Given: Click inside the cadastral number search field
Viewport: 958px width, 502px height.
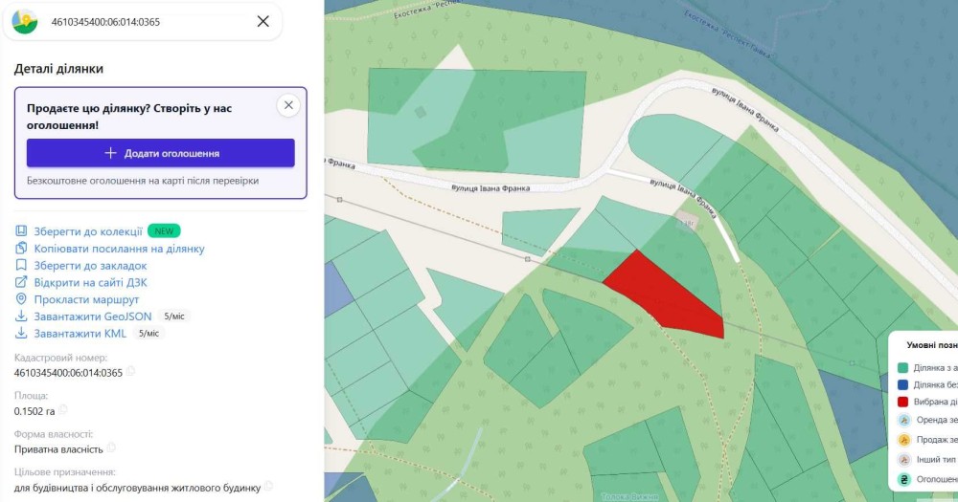Looking at the screenshot, I should (x=147, y=22).
